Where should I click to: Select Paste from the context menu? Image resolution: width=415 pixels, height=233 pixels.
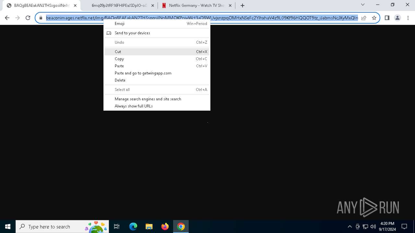[x=157, y=66]
